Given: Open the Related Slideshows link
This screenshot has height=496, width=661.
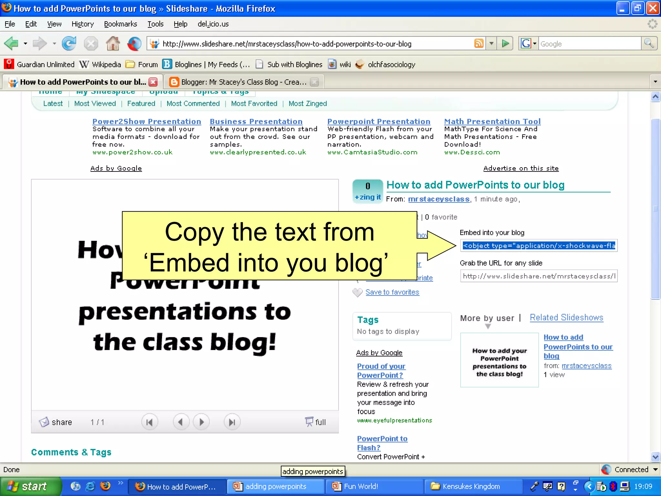Looking at the screenshot, I should pyautogui.click(x=566, y=317).
